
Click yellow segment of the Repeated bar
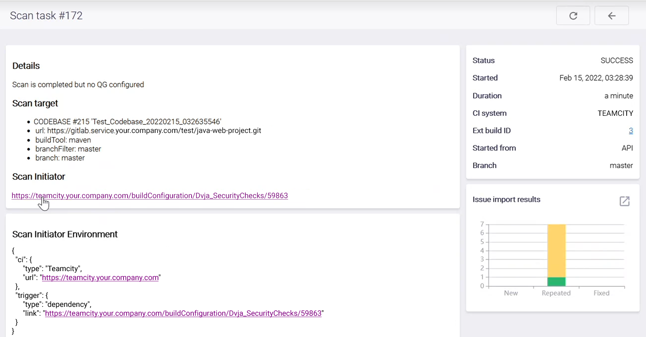pyautogui.click(x=556, y=250)
